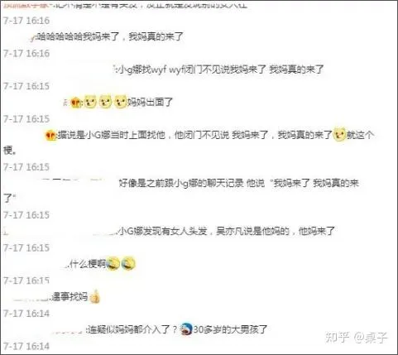Click the doge emoji right before 妈妈出面了
398x355 pixels.
(120, 102)
